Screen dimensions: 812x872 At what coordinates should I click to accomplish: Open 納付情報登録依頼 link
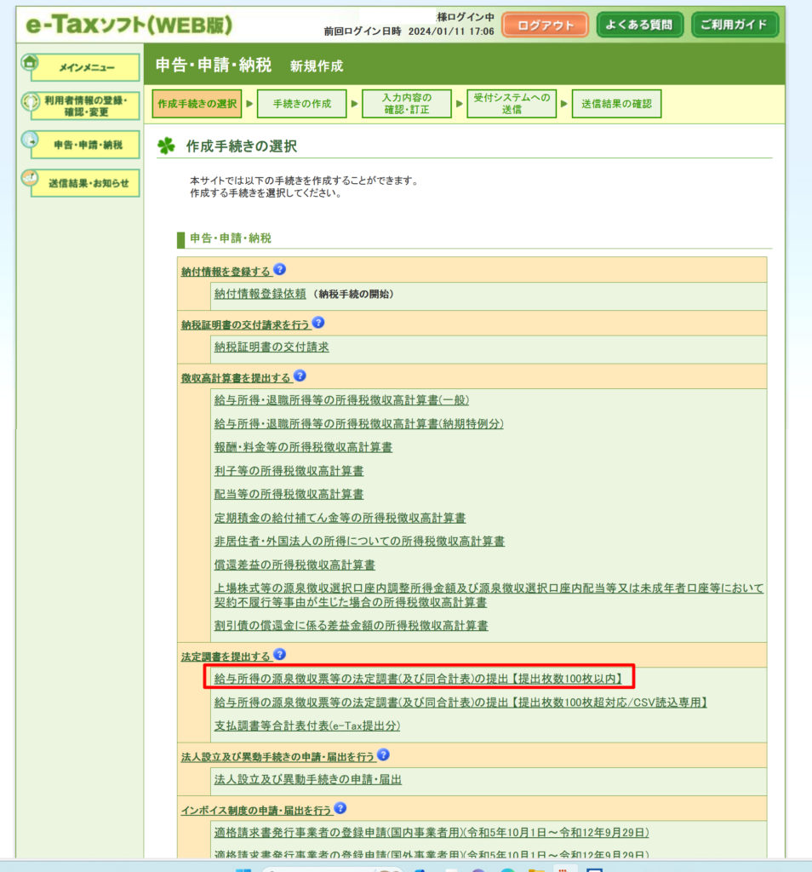click(x=260, y=295)
